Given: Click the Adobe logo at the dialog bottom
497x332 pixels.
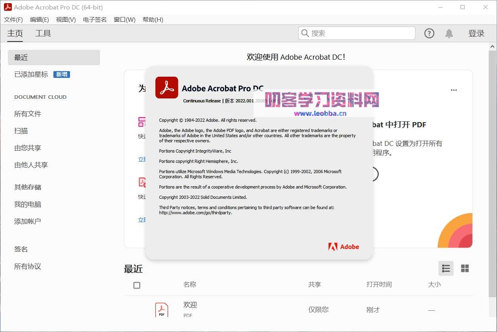Looking at the screenshot, I should 343,246.
